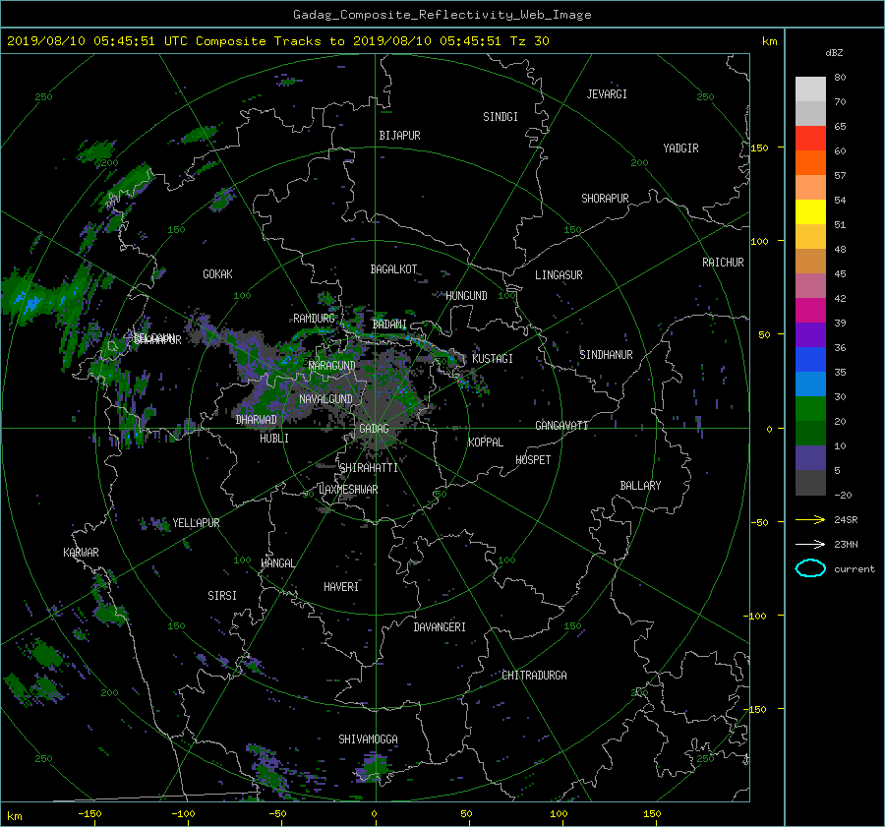Image resolution: width=885 pixels, height=827 pixels.
Task: Click the NARAGUND city label
Action: pos(332,366)
